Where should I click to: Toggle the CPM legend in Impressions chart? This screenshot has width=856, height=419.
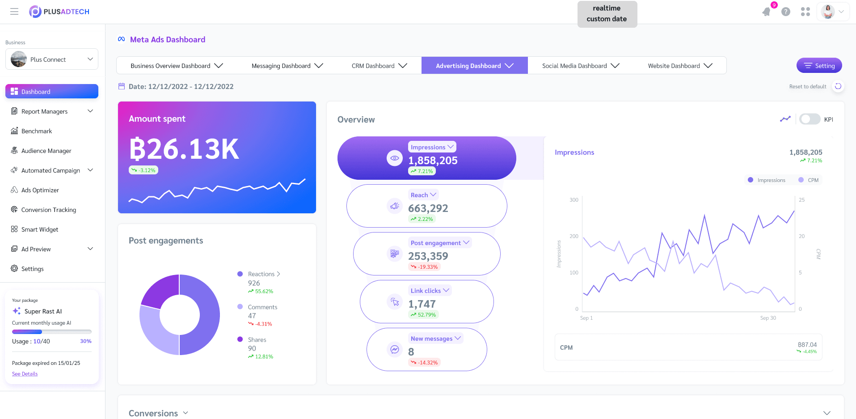click(809, 180)
